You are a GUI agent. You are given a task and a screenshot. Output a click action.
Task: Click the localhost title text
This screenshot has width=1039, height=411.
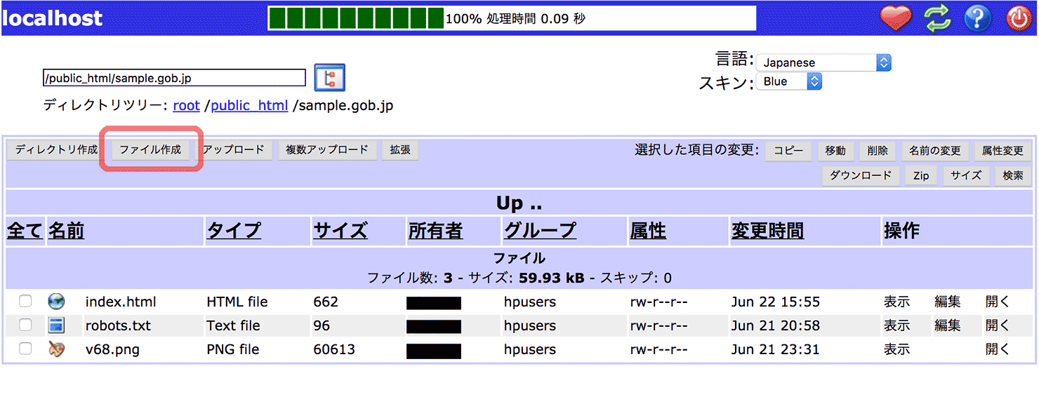pos(53,18)
